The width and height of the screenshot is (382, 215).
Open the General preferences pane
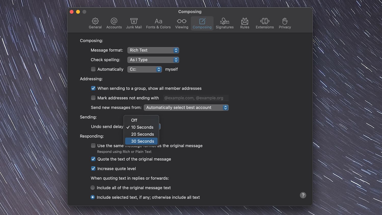(95, 23)
